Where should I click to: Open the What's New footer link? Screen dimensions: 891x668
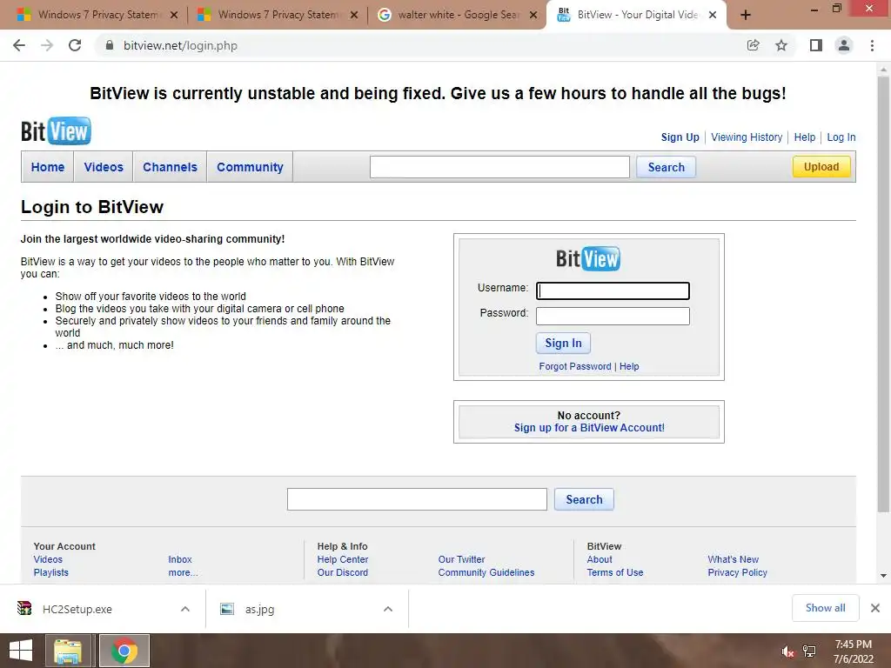(733, 559)
